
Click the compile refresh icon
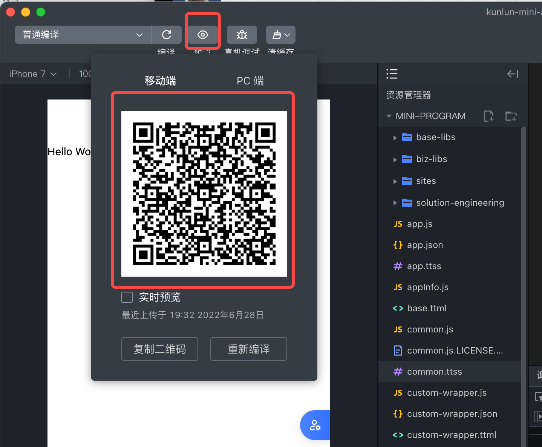166,35
